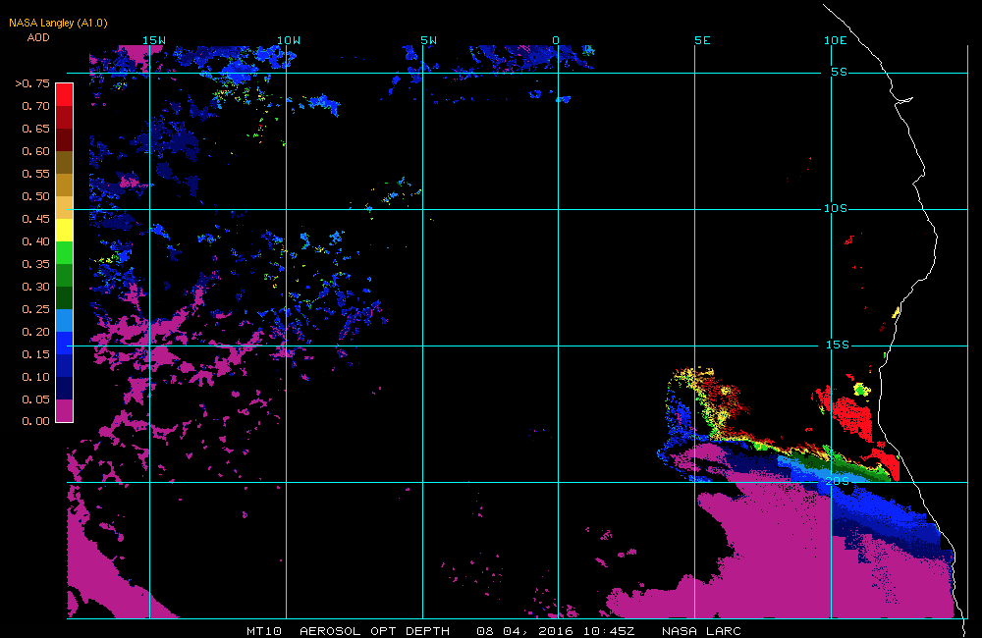982x638 pixels.
Task: Select the "0.45" legend value
Action: tap(35, 219)
